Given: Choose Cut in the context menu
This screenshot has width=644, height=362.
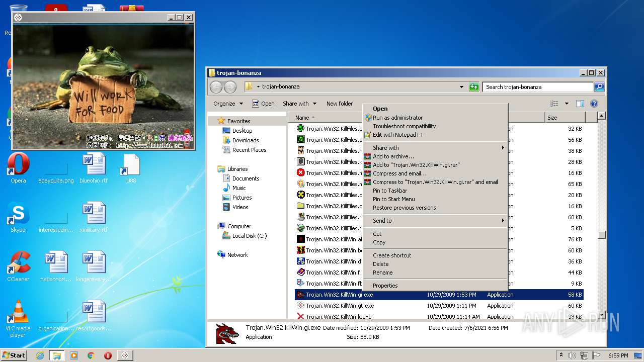Looking at the screenshot, I should [x=435, y=234].
